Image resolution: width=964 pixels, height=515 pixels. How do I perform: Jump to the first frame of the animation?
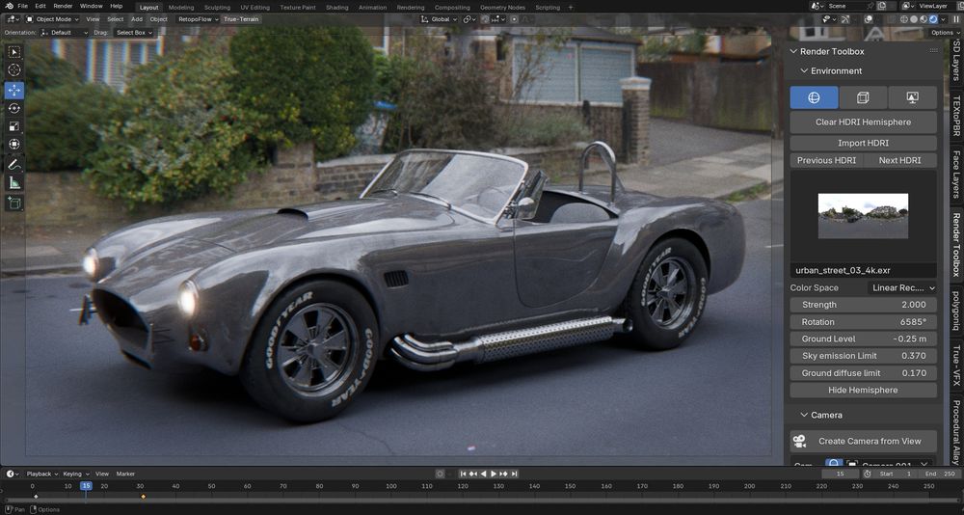point(463,474)
